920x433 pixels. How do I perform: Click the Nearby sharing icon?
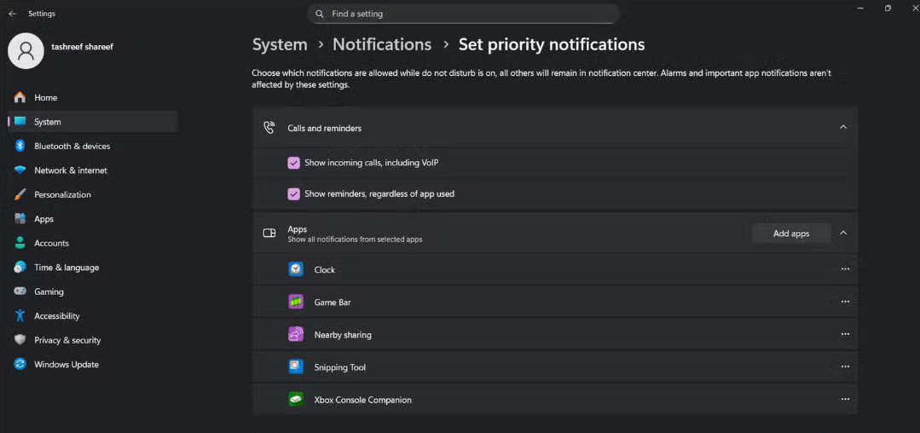[x=296, y=335]
